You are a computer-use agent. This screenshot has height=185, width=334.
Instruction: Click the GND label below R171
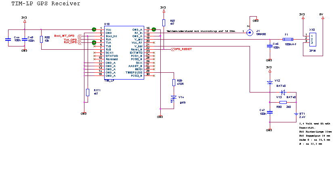[x=84, y=114]
